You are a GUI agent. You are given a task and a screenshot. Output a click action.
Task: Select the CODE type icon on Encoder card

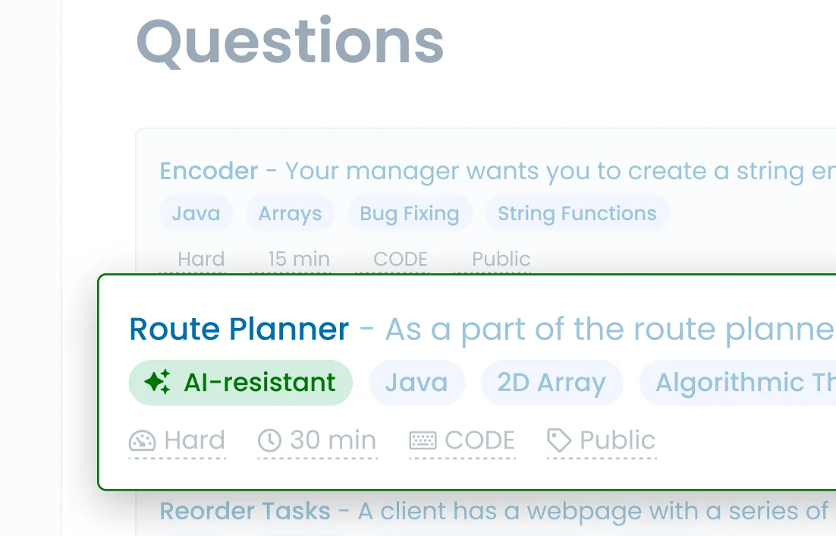[x=400, y=259]
